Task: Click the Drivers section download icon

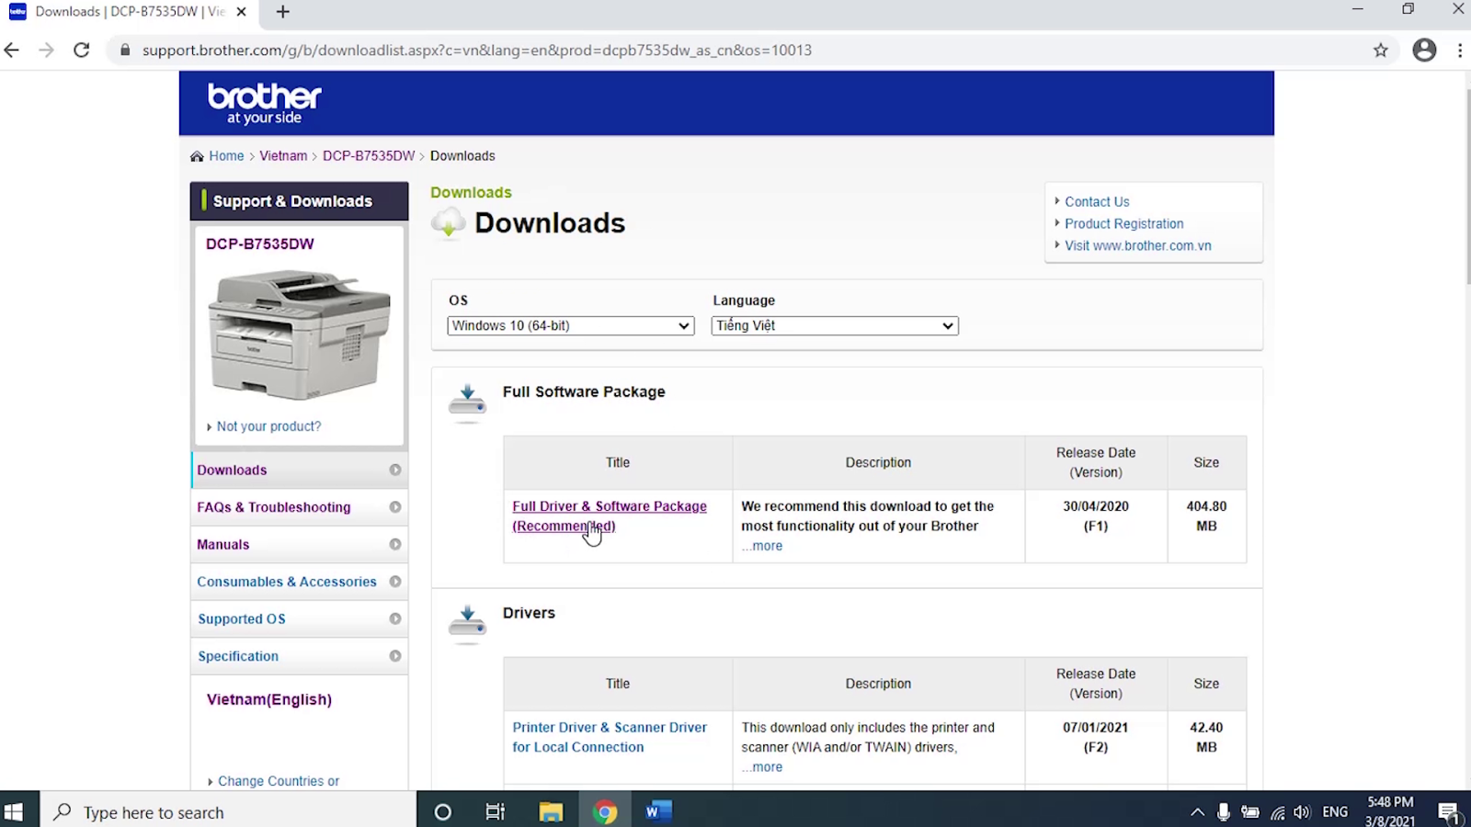Action: point(467,623)
